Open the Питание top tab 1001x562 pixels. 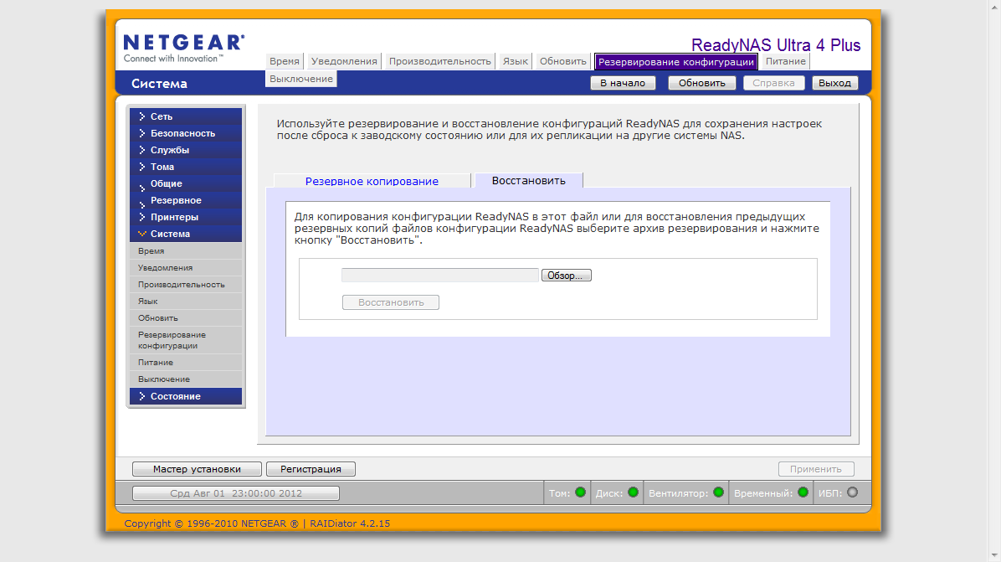[x=785, y=61]
